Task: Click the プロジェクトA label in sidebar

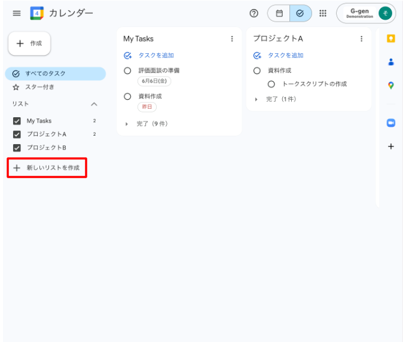Action: pyautogui.click(x=47, y=134)
